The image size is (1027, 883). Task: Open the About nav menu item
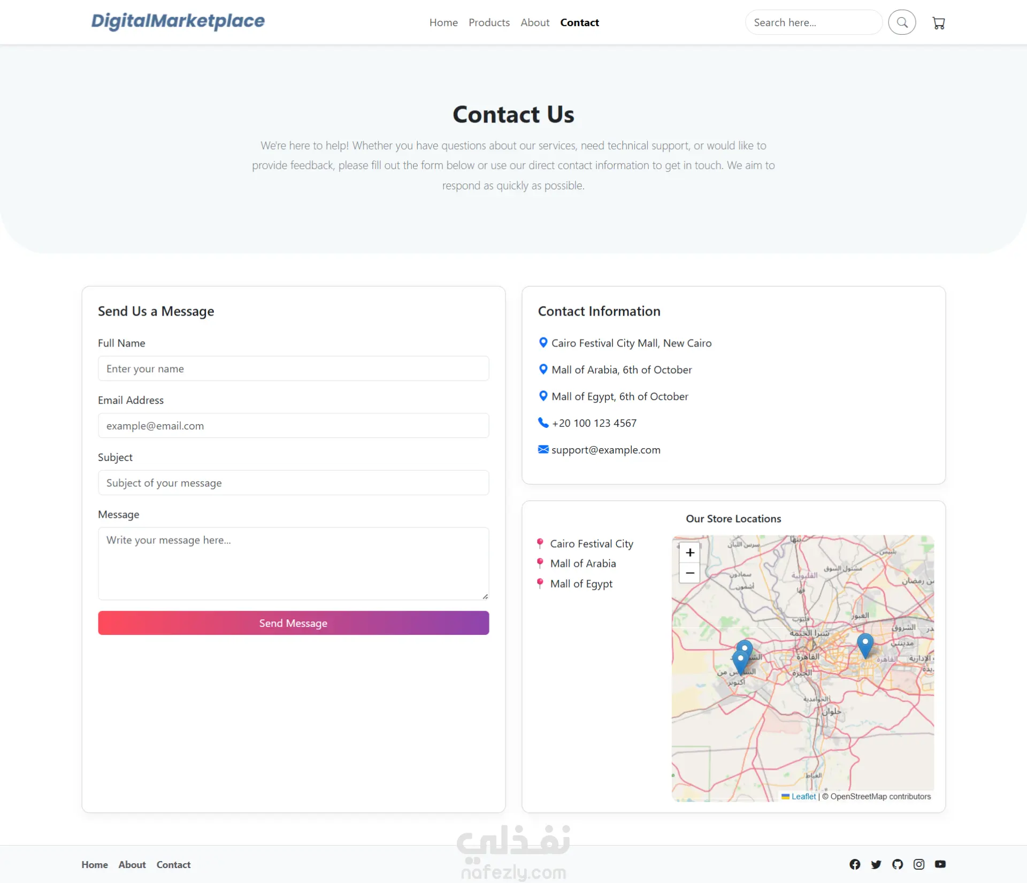point(535,22)
